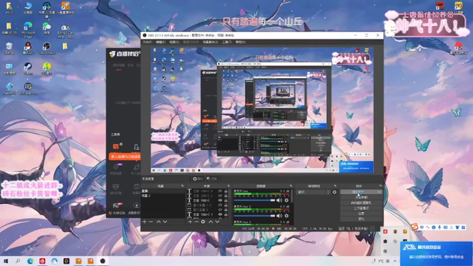
Task: Toggle the lock on the 窗口采集 6 source
Action: click(226, 210)
